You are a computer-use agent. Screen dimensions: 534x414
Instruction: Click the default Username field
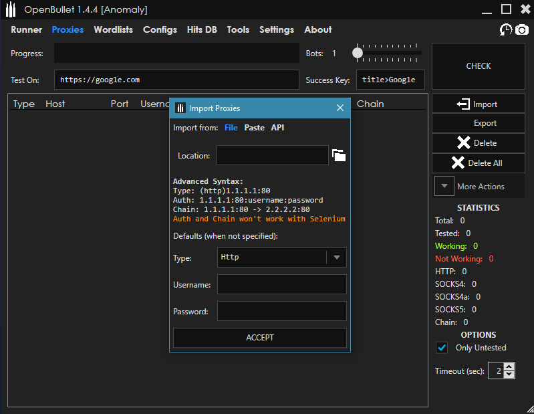(282, 284)
